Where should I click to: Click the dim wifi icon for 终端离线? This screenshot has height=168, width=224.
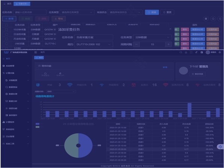(x=102, y=85)
